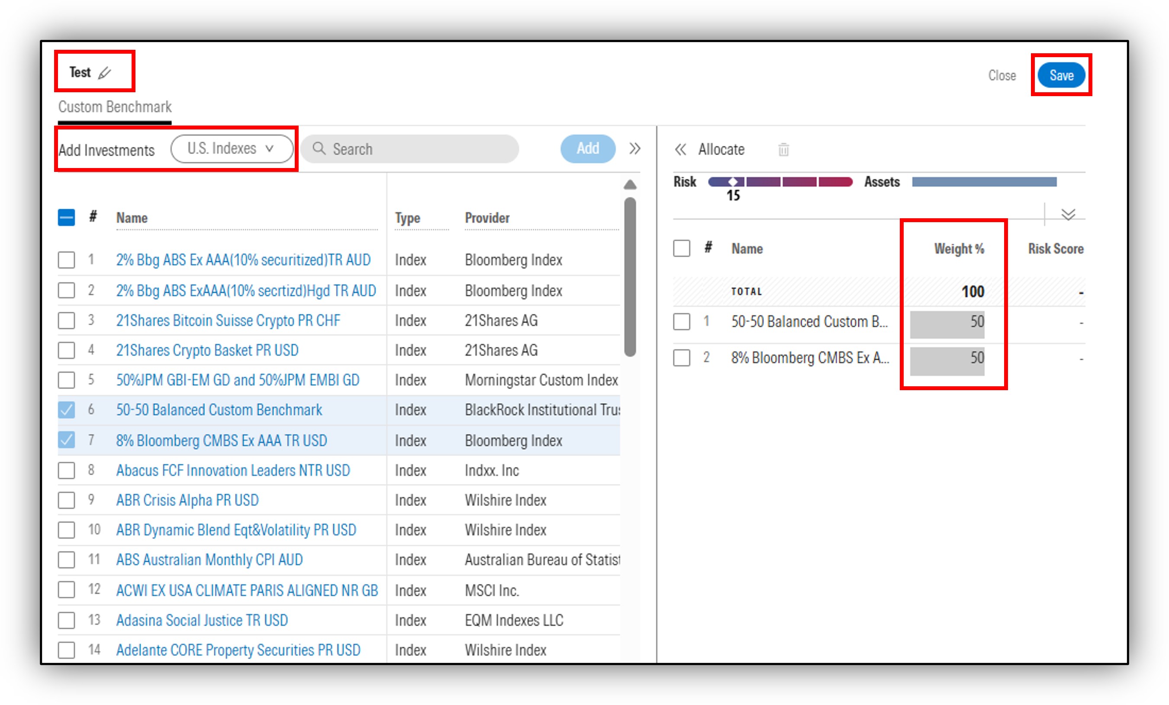Expand columns with the double down chevron icon

(1068, 215)
